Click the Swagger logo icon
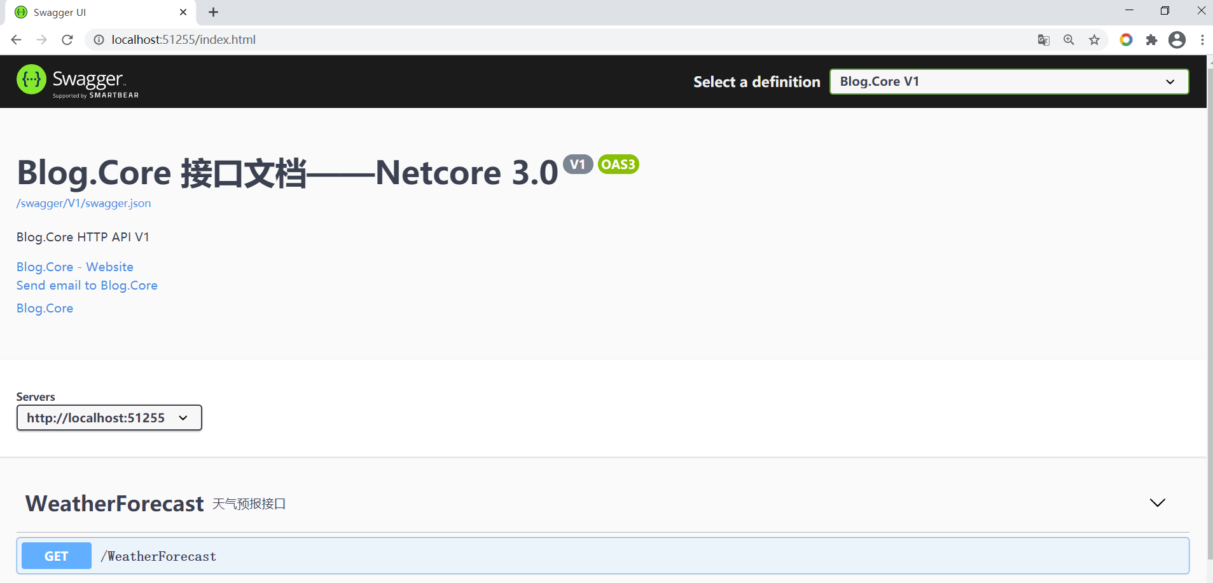 31,79
